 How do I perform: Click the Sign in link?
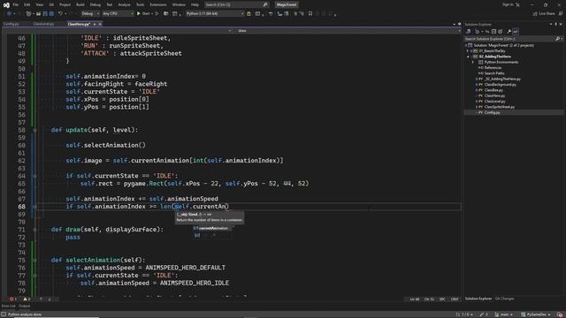click(508, 4)
